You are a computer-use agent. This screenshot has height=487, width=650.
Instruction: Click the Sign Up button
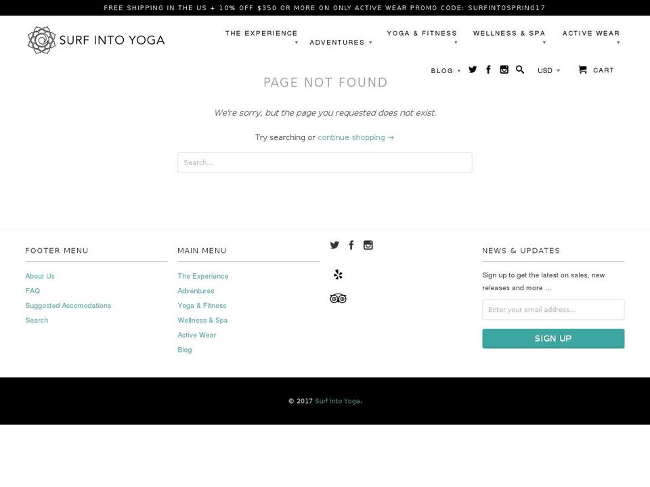[553, 339]
